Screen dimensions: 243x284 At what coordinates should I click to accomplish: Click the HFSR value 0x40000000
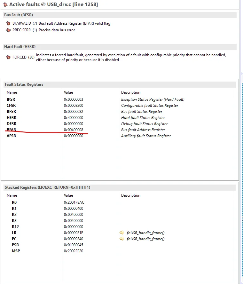click(74, 118)
